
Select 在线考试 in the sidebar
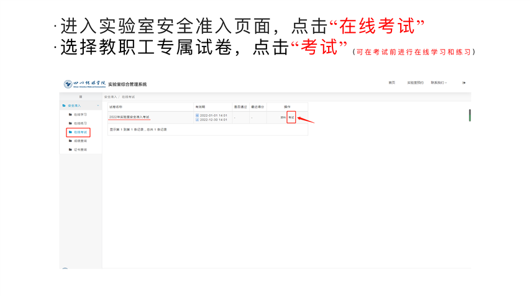[x=80, y=132]
